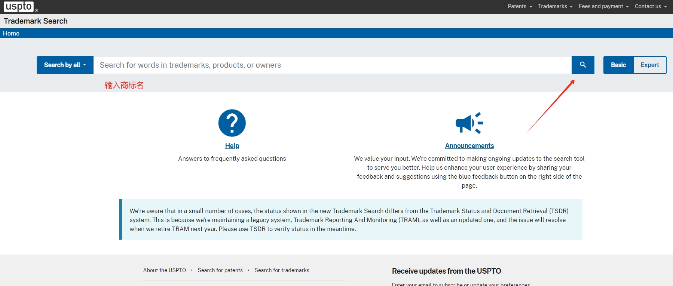Open the Trademarks dropdown menu
The height and width of the screenshot is (286, 673).
[555, 6]
